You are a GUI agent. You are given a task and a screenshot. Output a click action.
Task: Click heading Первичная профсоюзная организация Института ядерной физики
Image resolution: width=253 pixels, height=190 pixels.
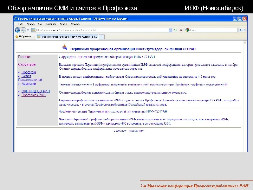pyautogui.click(x=133, y=49)
